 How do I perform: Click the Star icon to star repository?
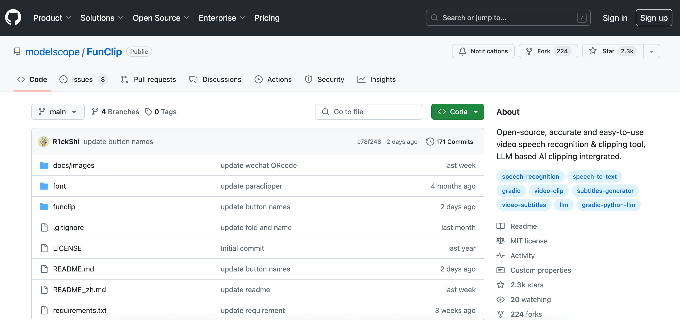(x=593, y=51)
